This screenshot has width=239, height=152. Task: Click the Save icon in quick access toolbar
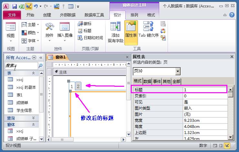tap(15, 6)
